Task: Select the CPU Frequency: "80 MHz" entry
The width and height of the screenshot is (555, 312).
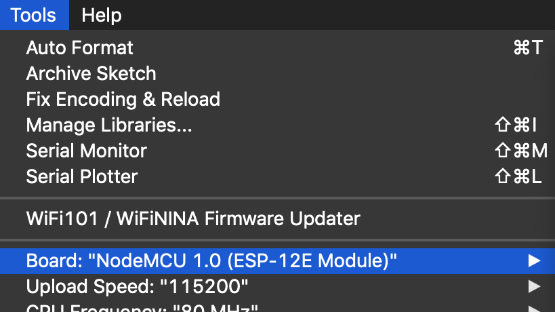Action: pyautogui.click(x=278, y=307)
